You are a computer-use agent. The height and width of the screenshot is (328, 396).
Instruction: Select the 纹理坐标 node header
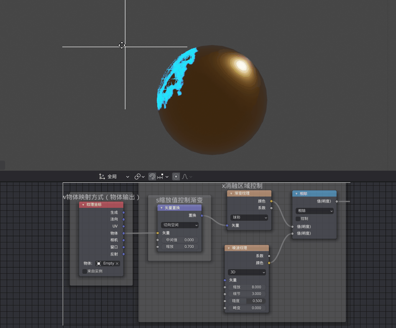pyautogui.click(x=101, y=204)
